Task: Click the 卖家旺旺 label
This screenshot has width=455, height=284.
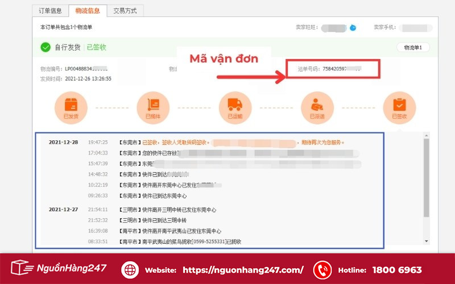Action: point(307,27)
